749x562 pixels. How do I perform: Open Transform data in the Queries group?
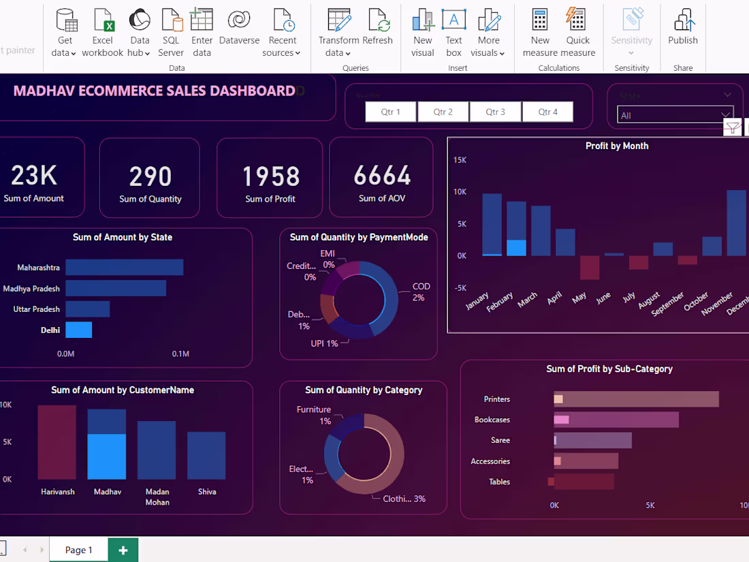tap(338, 31)
